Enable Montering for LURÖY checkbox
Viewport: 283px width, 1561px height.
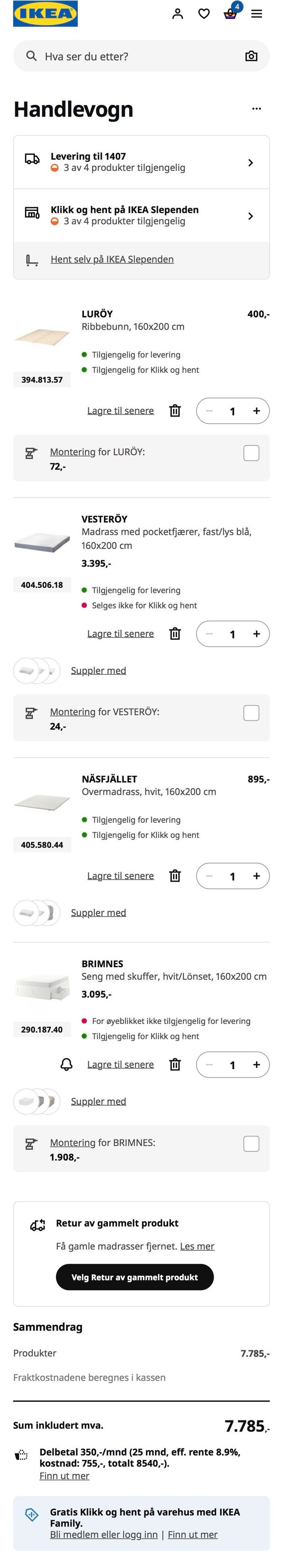coord(251,453)
